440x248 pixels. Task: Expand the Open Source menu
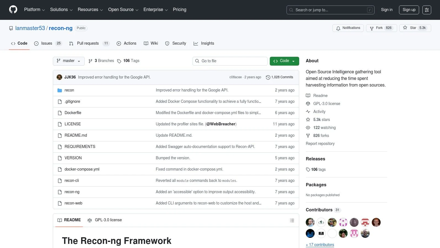click(123, 10)
